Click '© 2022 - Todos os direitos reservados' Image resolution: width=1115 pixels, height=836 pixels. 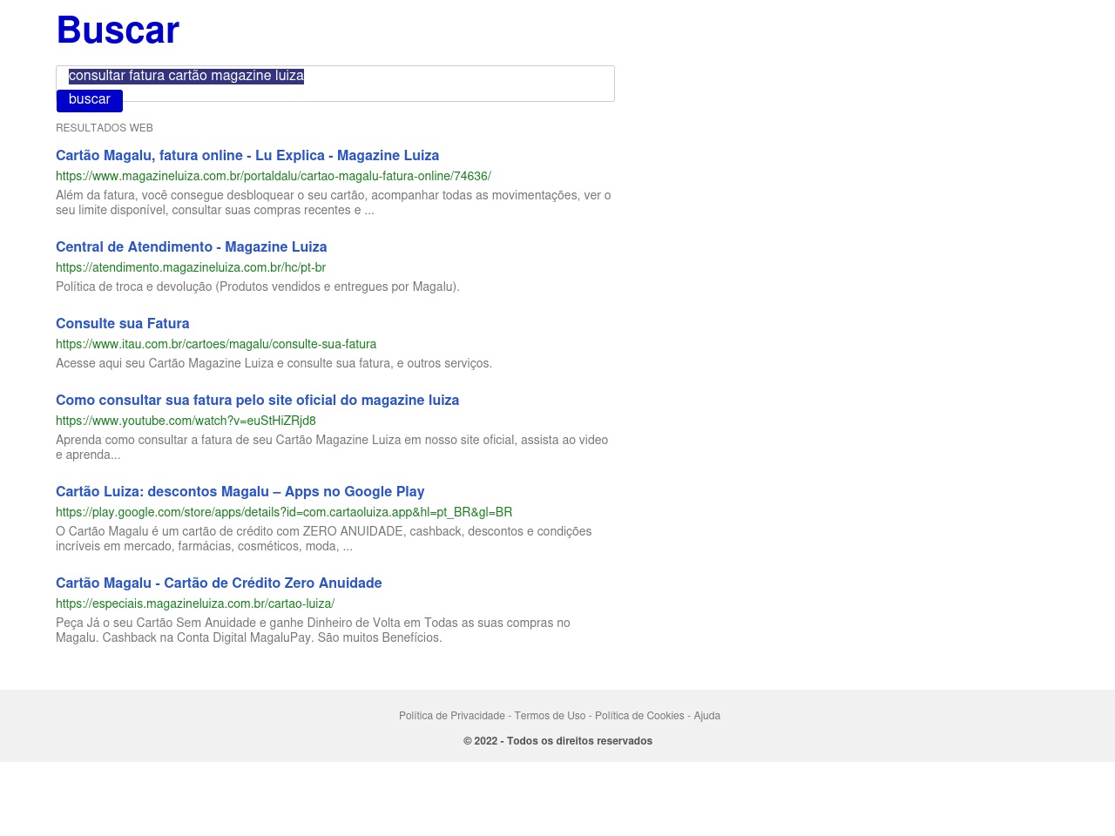(x=557, y=741)
